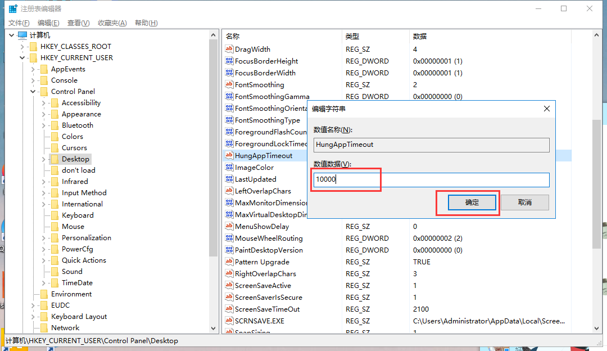
Task: Open the 收藏夹(A) menu
Action: (x=112, y=23)
